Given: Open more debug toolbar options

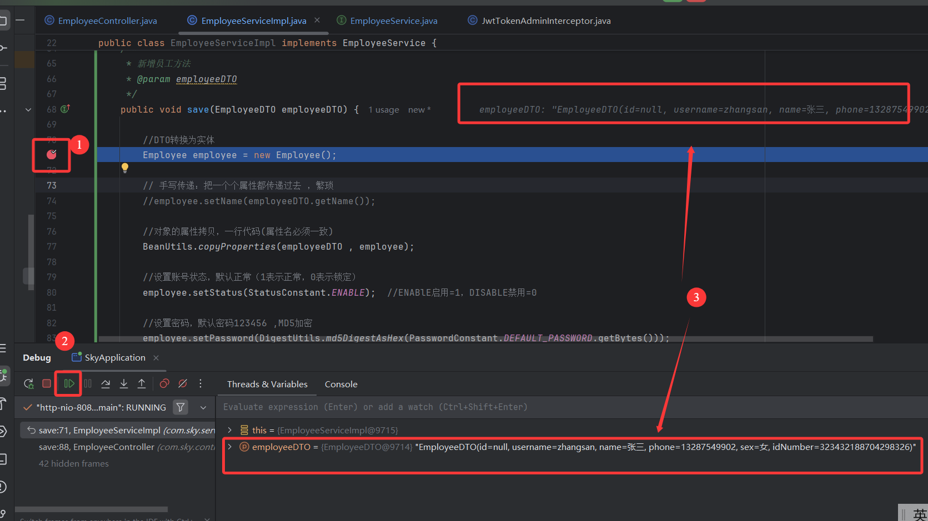Looking at the screenshot, I should 200,383.
